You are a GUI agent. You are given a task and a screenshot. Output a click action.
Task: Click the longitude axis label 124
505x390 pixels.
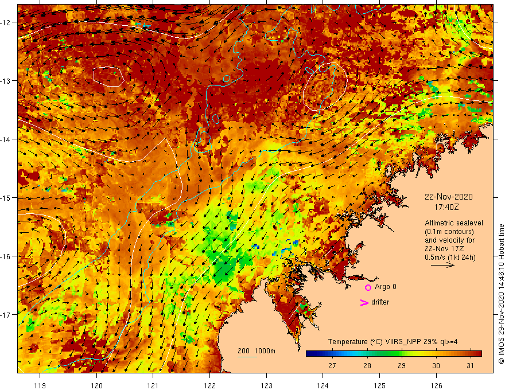click(323, 385)
